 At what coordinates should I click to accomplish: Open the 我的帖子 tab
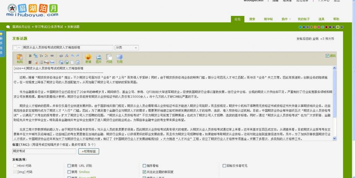(303, 19)
